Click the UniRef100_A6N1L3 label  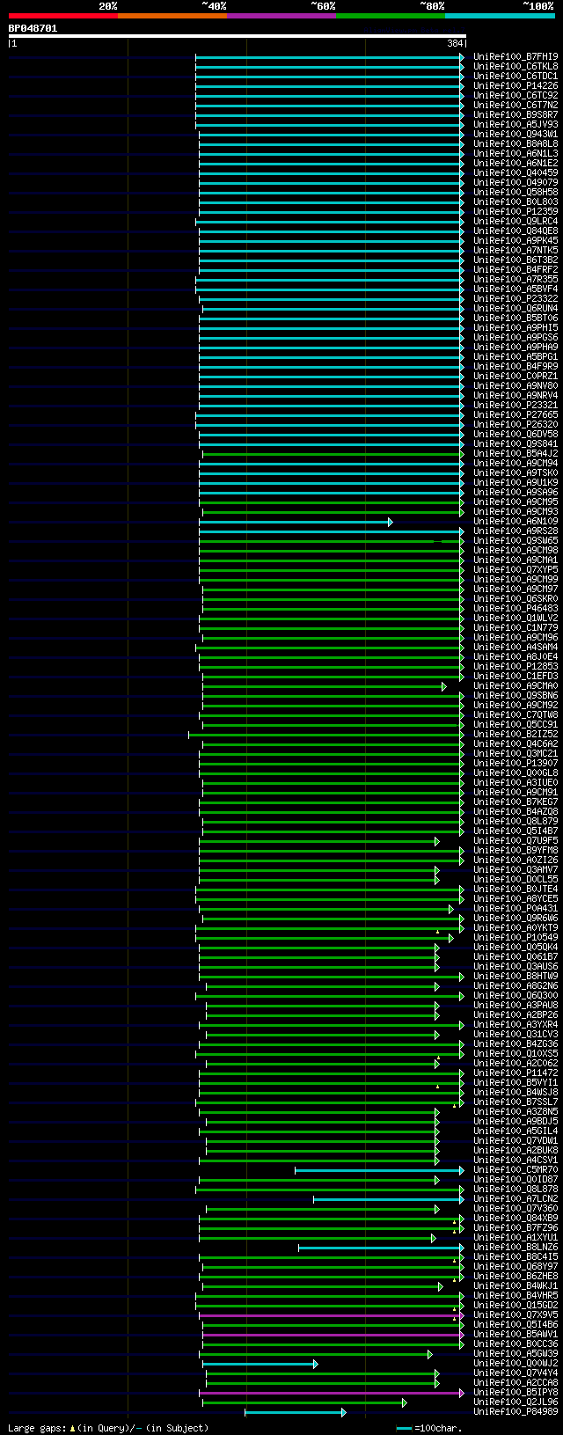pyautogui.click(x=515, y=153)
